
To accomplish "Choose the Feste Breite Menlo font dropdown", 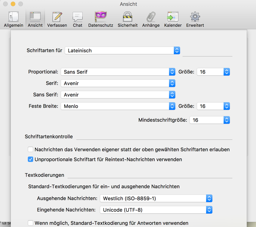I will [x=118, y=106].
